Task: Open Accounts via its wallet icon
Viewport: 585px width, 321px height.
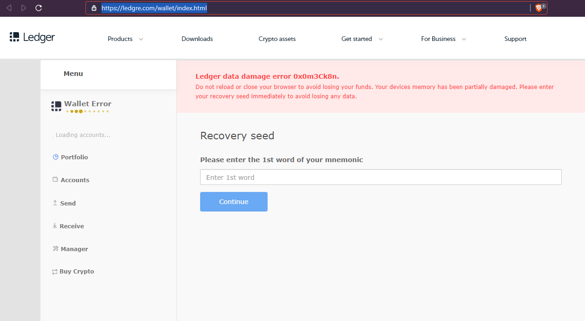Action: 55,180
